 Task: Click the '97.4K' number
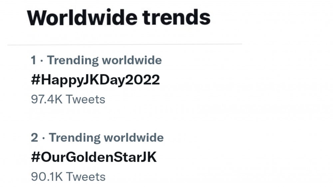click(x=47, y=99)
